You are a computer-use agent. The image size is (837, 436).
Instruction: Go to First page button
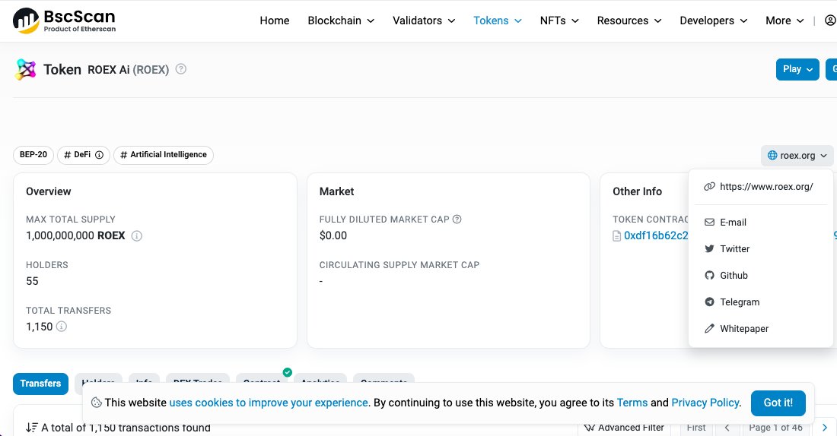tap(696, 428)
